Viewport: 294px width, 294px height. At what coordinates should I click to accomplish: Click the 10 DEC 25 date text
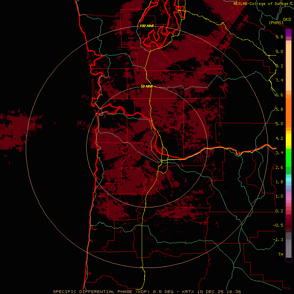pyautogui.click(x=210, y=292)
